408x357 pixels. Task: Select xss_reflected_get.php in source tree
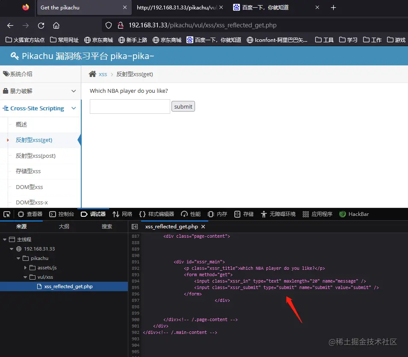[x=64, y=286]
